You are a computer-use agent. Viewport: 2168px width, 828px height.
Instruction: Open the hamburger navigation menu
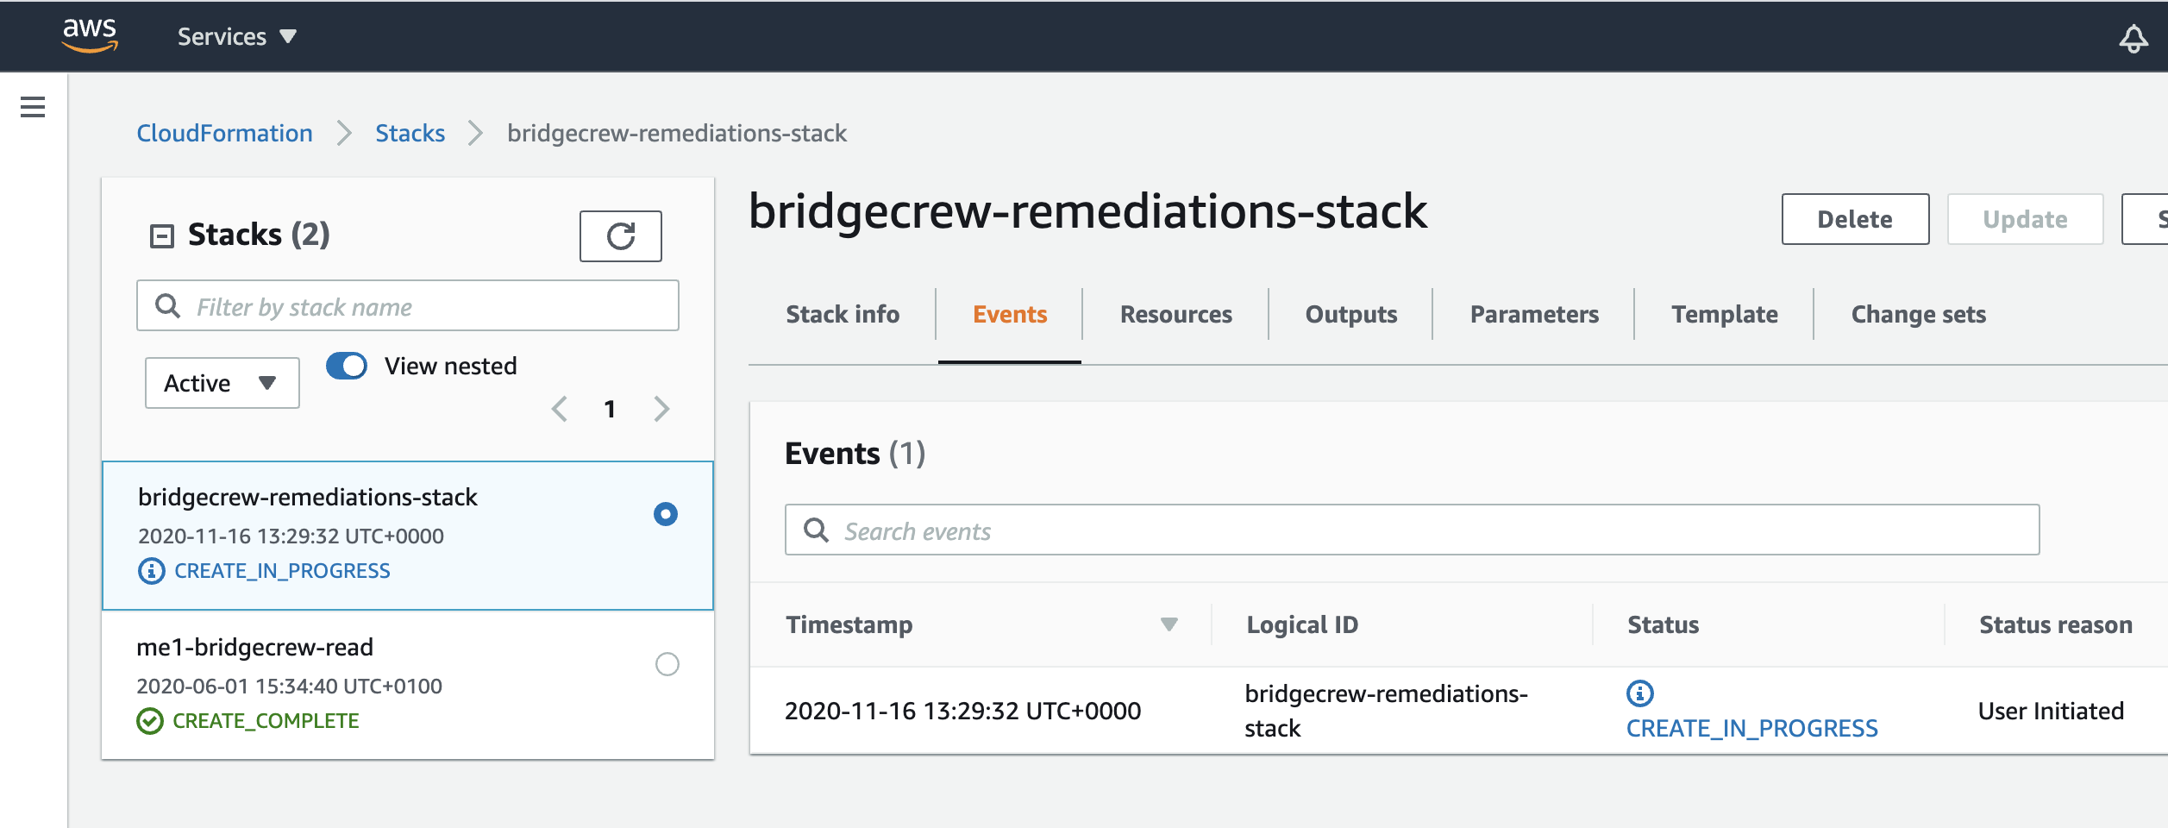pos(33,107)
